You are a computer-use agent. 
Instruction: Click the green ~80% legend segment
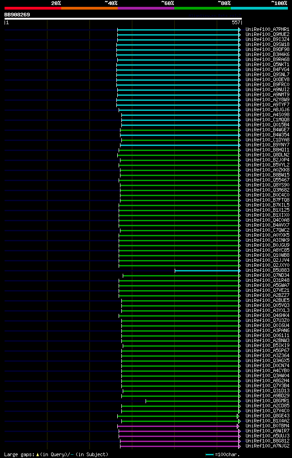tap(203, 8)
